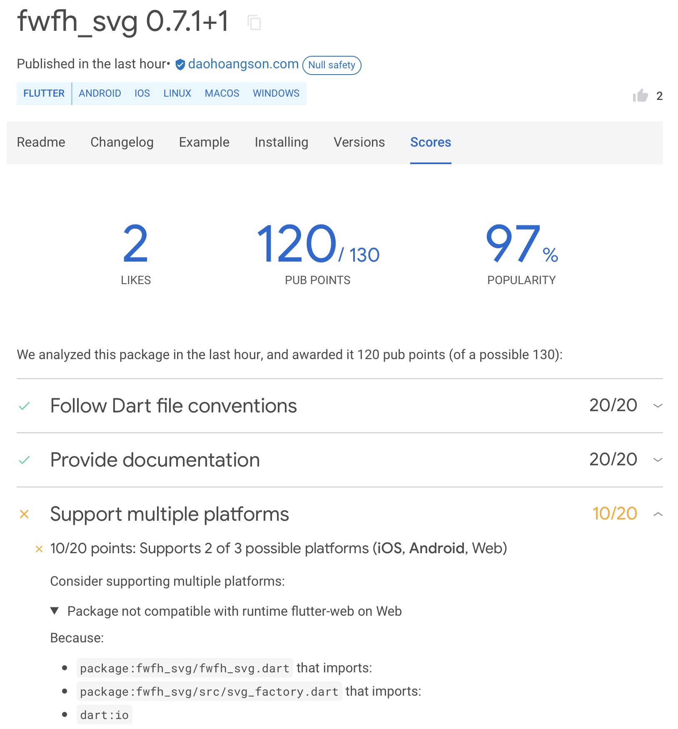Copy the package name with the copy icon
Image resolution: width=678 pixels, height=729 pixels.
coord(254,23)
